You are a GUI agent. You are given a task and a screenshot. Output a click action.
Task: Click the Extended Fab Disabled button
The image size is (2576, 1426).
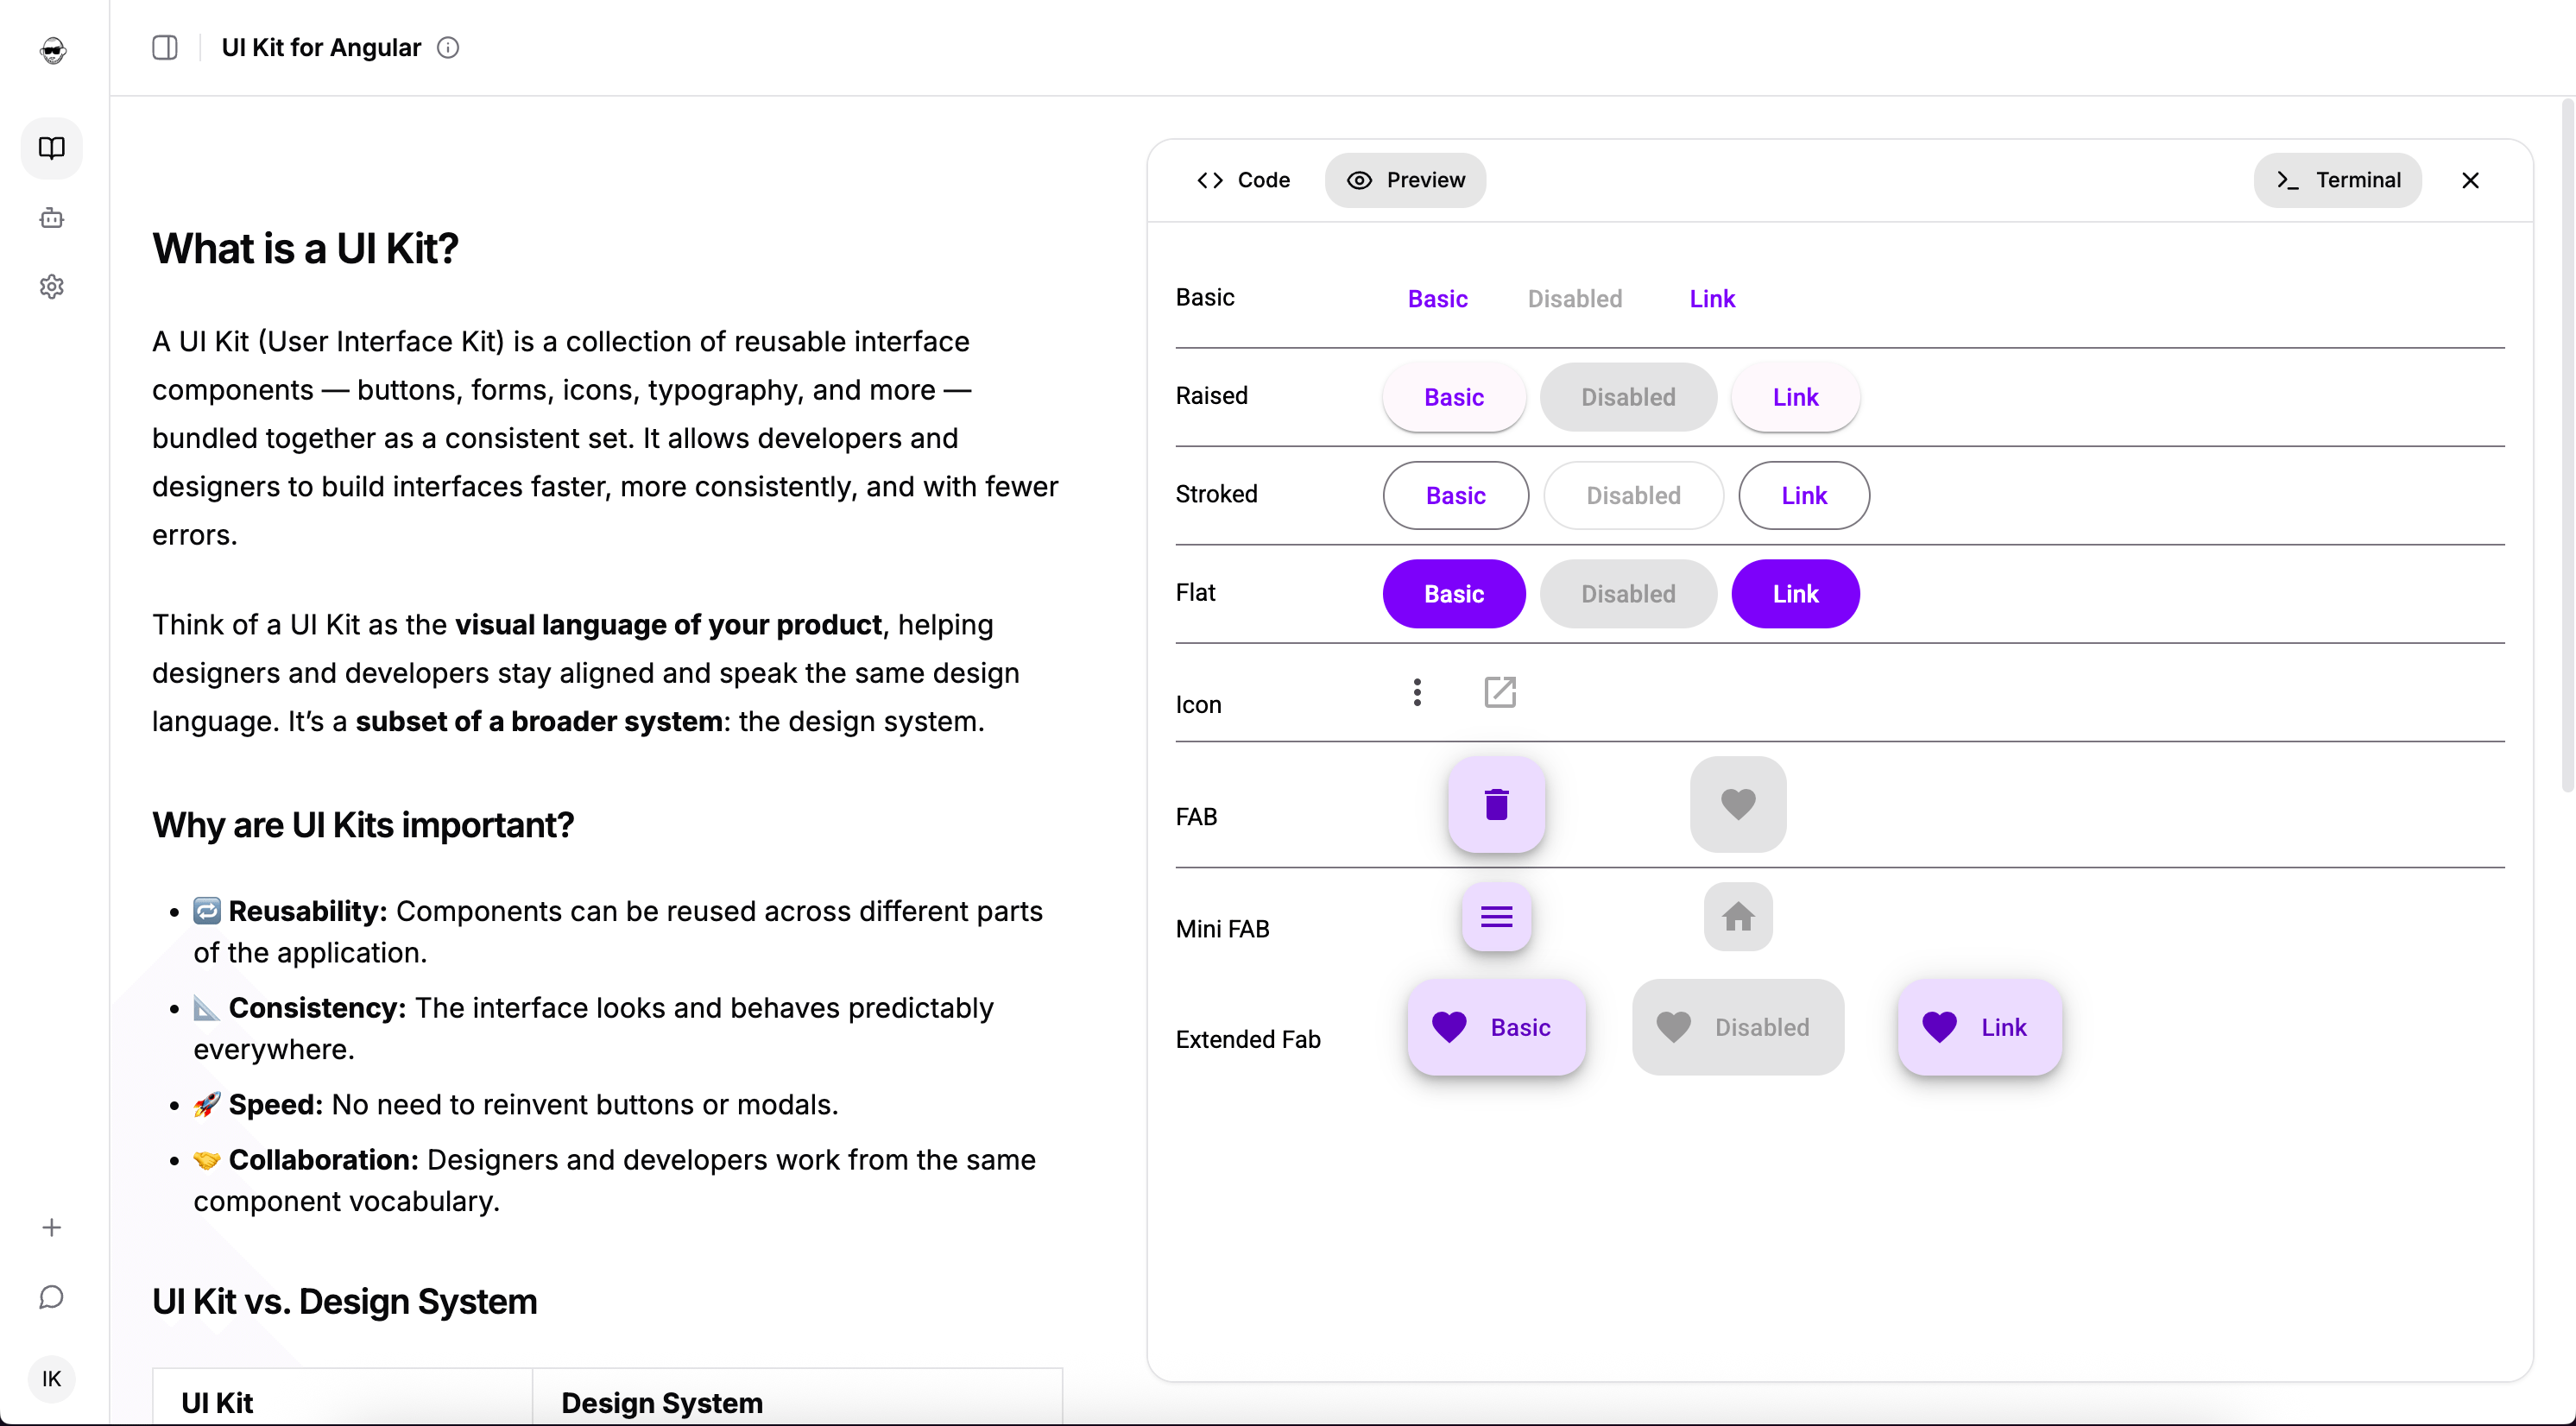point(1738,1027)
